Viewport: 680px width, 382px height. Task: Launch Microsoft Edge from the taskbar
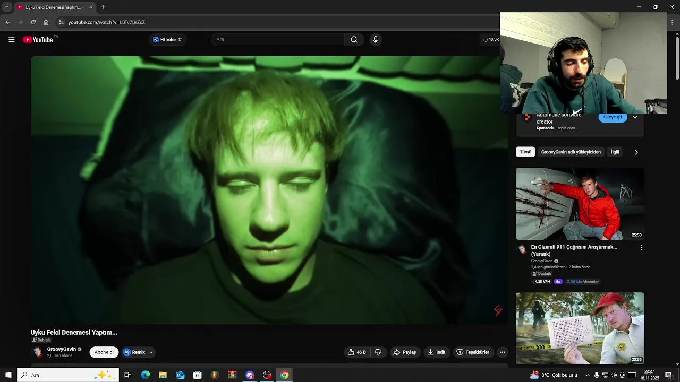point(145,375)
